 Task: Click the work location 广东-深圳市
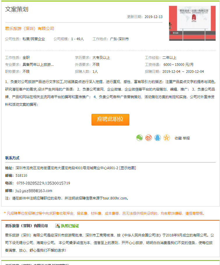(x=119, y=39)
